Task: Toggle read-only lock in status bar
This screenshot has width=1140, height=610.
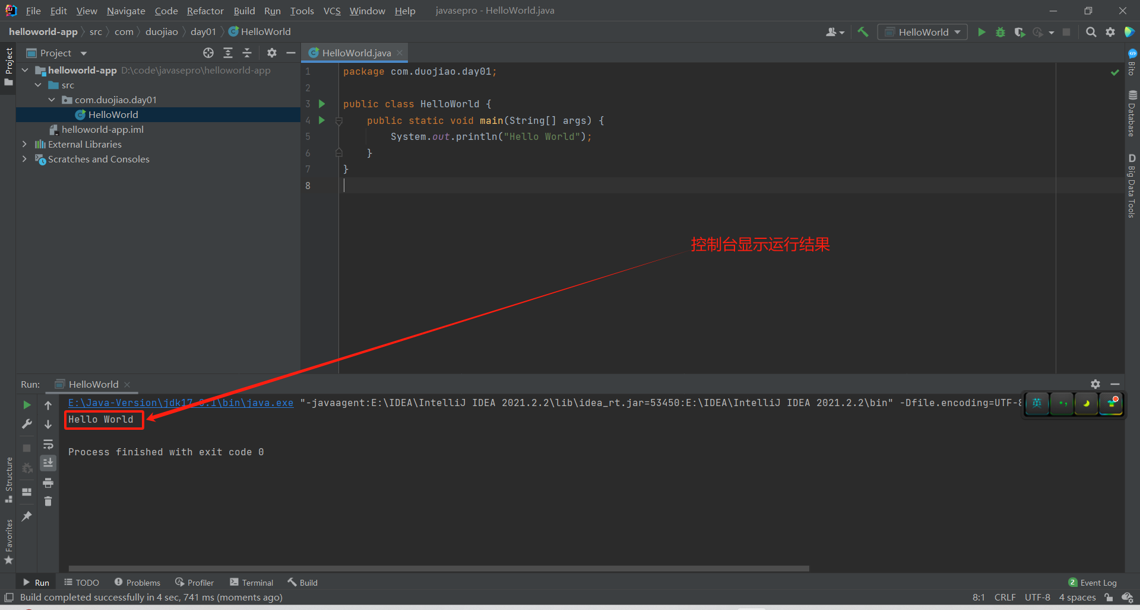Action: point(1108,598)
